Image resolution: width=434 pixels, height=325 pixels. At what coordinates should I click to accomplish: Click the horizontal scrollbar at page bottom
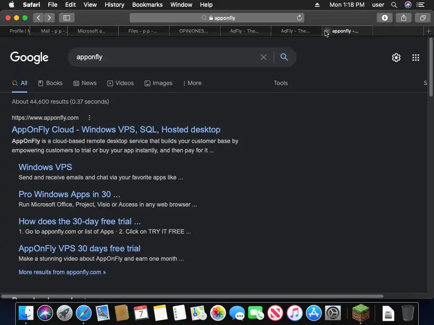pyautogui.click(x=192, y=296)
